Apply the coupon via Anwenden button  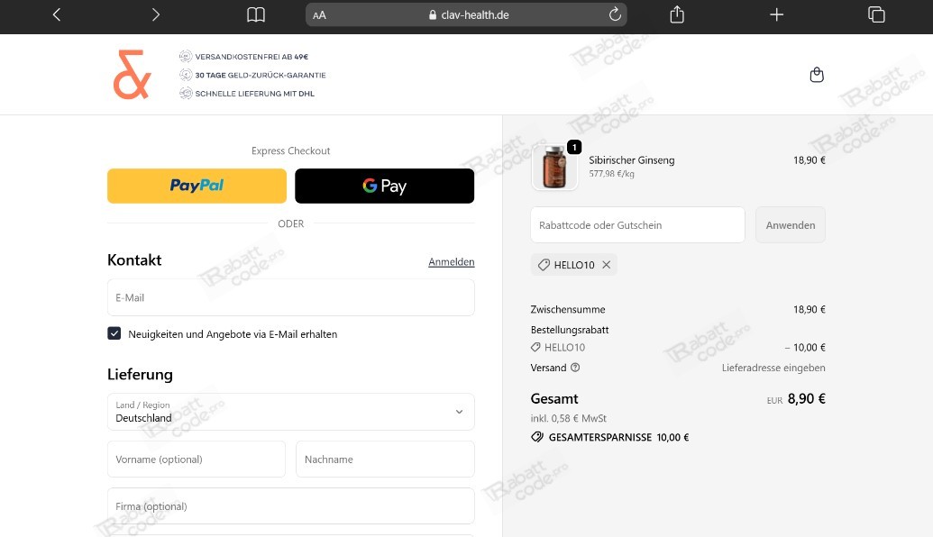791,224
